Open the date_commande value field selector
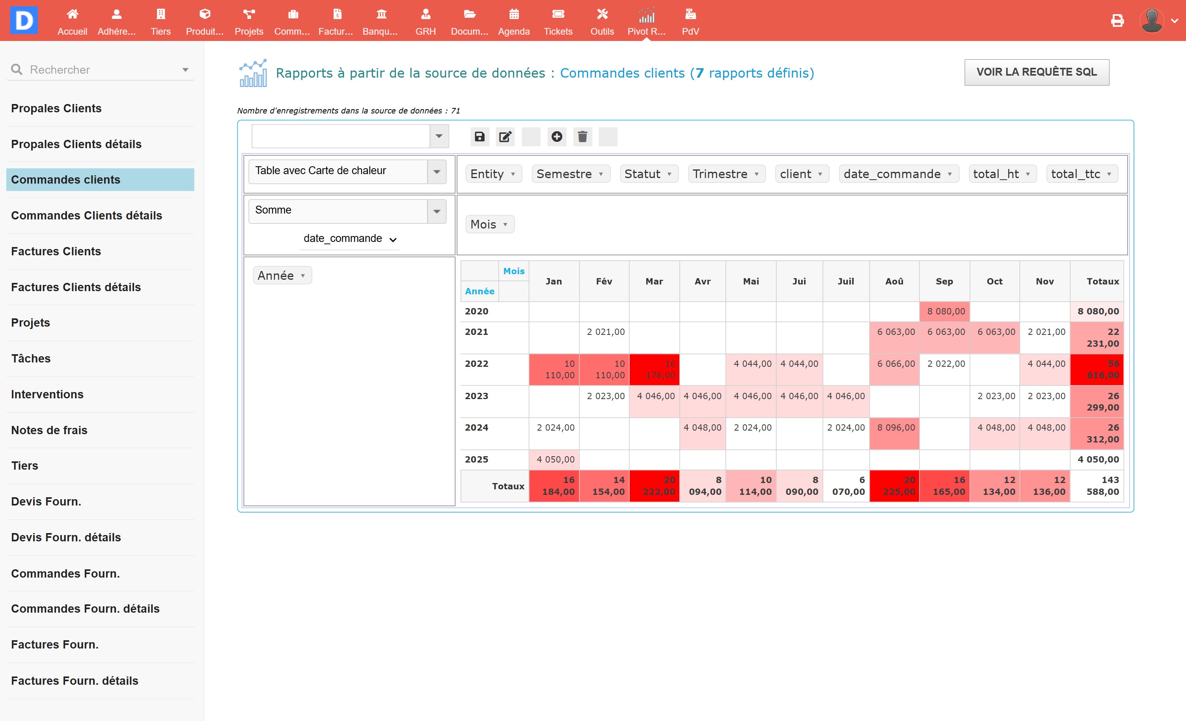1186x721 pixels. click(x=349, y=239)
